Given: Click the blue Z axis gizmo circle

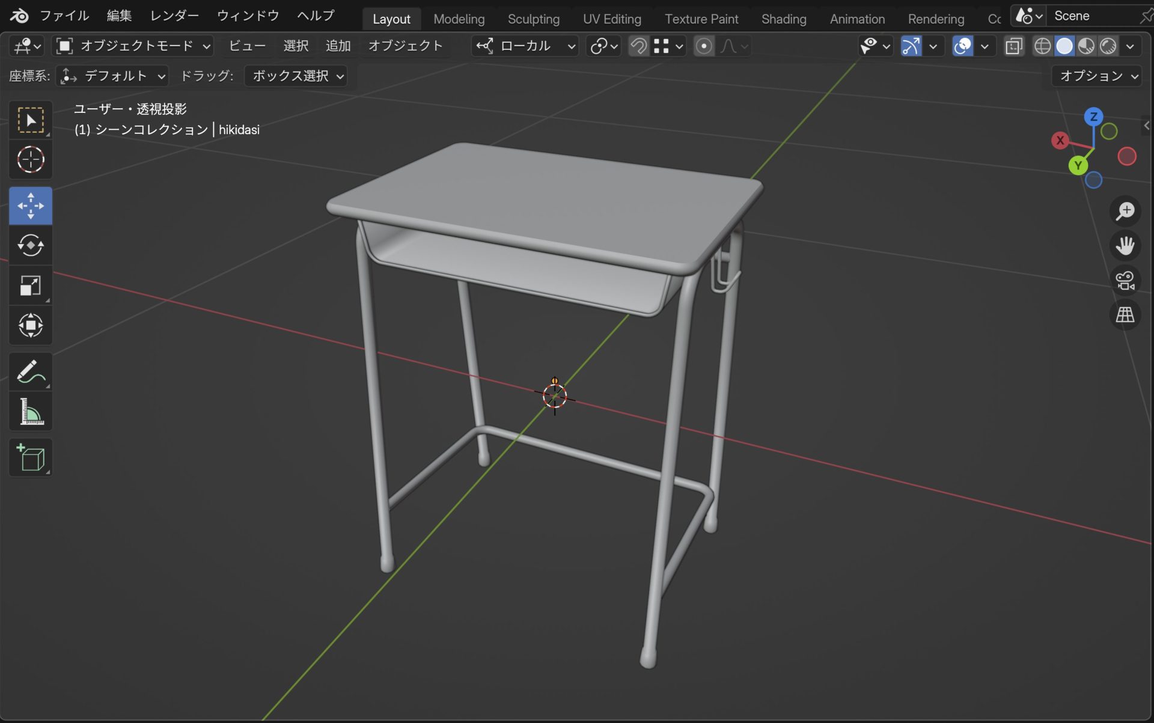Looking at the screenshot, I should click(1093, 117).
